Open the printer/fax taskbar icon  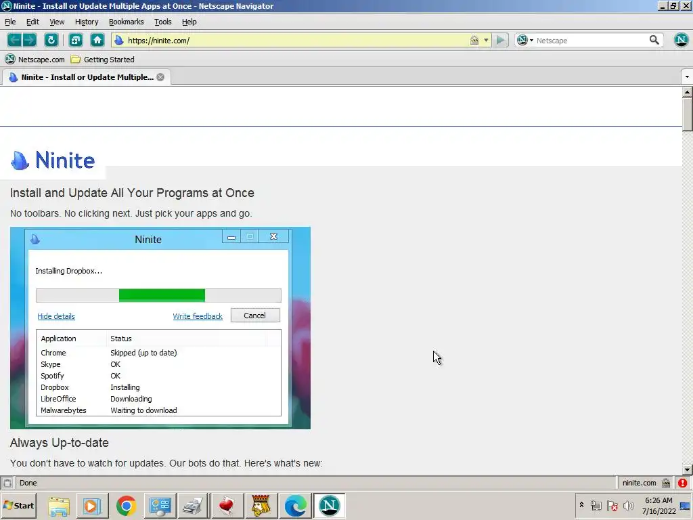194,506
